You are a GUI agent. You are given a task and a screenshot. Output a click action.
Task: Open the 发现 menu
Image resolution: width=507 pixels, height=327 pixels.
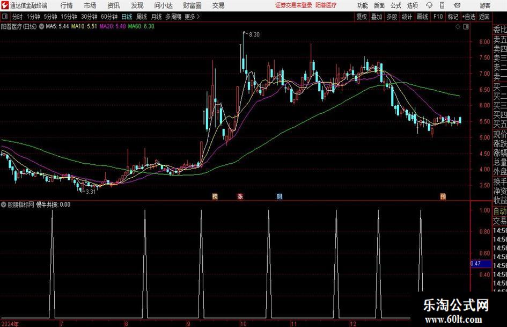137,5
